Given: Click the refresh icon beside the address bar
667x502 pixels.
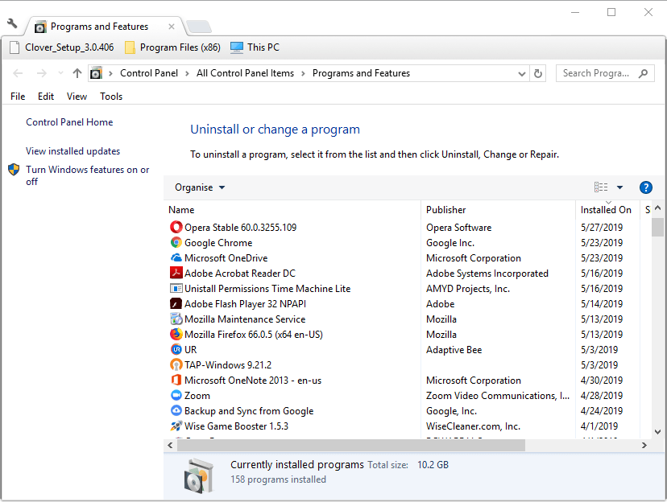Looking at the screenshot, I should coord(538,73).
